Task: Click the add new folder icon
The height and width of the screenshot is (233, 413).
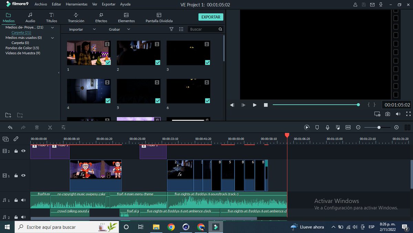Action: tap(8, 115)
